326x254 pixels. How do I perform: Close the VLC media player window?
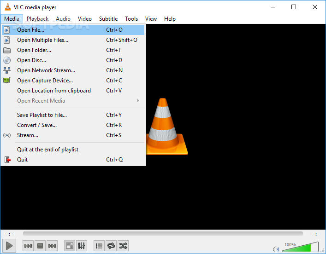[315, 7]
